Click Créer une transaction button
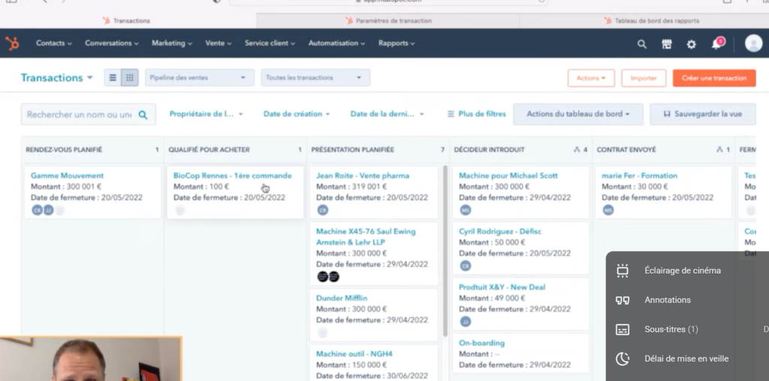 point(713,78)
